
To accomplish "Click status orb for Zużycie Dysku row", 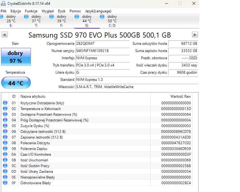I will pyautogui.click(x=5, y=126).
